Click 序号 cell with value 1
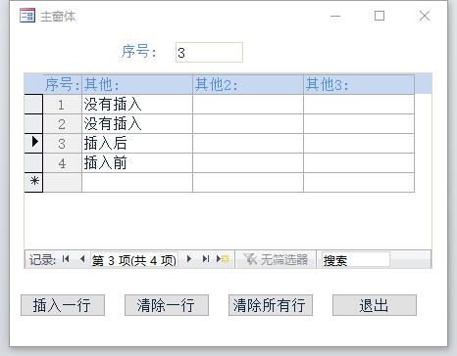457x356 pixels. tap(63, 104)
